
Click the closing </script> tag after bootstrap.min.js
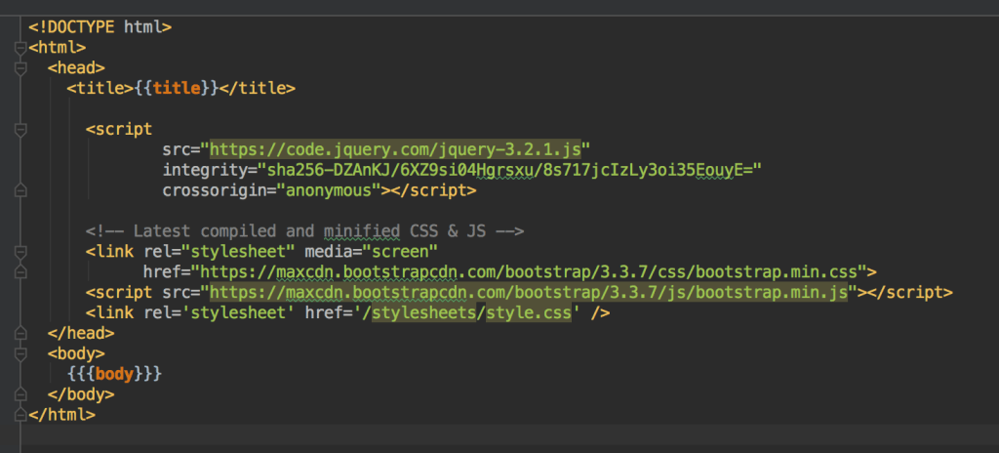tap(910, 292)
